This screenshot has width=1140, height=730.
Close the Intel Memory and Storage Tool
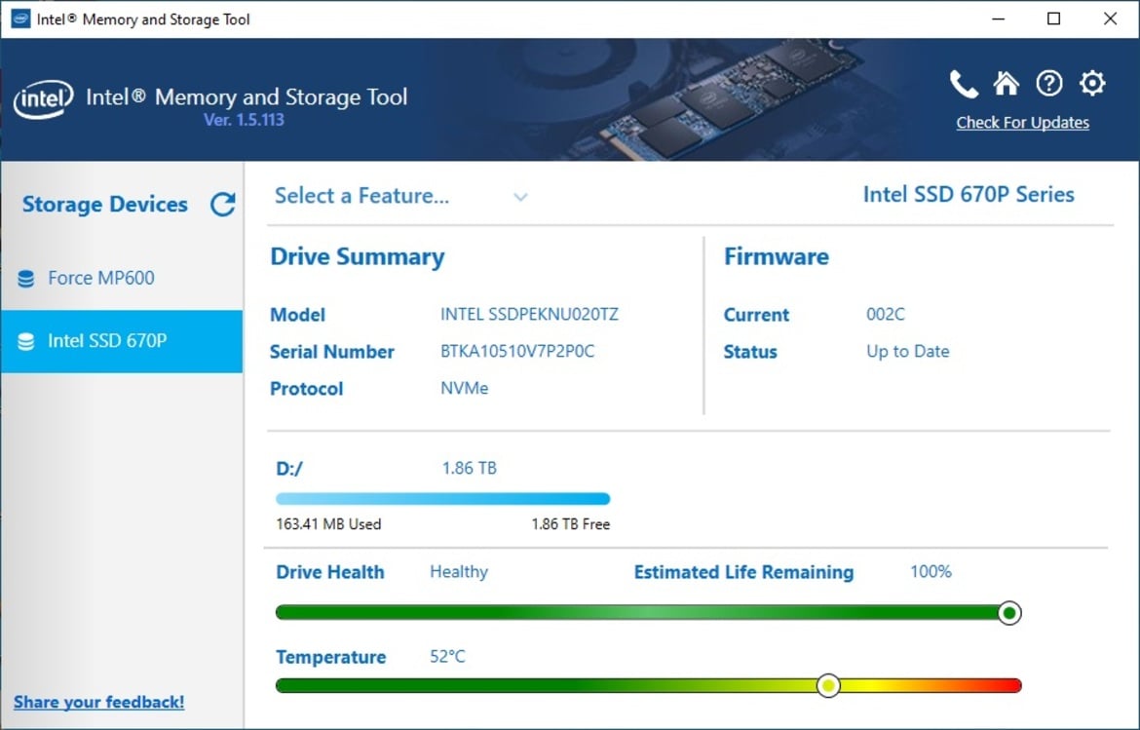tap(1110, 19)
